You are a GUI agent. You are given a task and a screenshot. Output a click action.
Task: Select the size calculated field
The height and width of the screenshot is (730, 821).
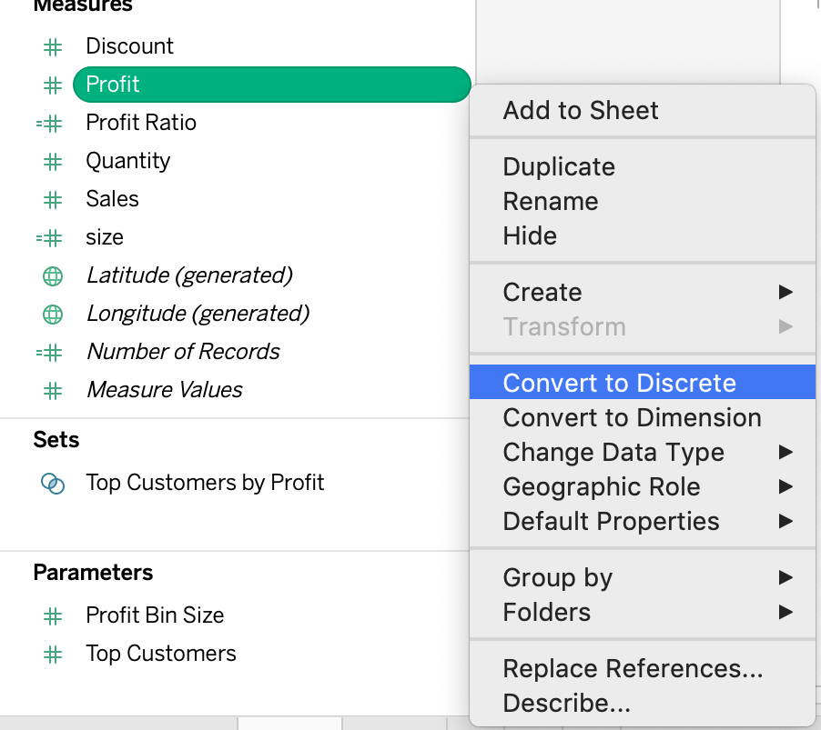(x=105, y=237)
